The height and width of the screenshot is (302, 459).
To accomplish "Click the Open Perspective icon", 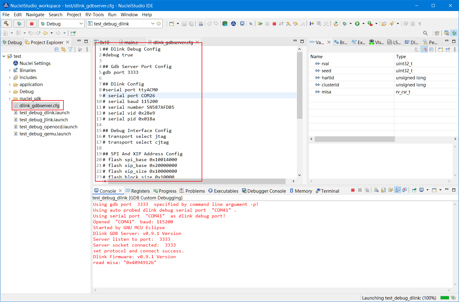I will pyautogui.click(x=437, y=33).
